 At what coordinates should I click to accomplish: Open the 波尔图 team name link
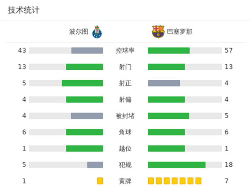pos(79,32)
